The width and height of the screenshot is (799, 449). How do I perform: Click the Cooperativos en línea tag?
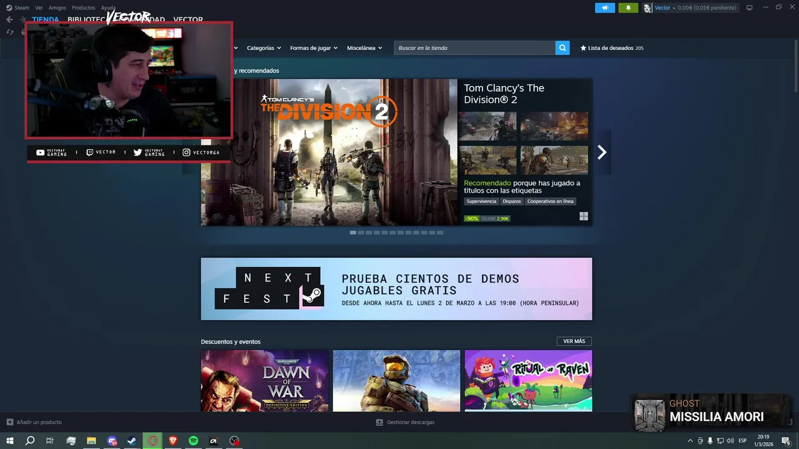tap(550, 201)
